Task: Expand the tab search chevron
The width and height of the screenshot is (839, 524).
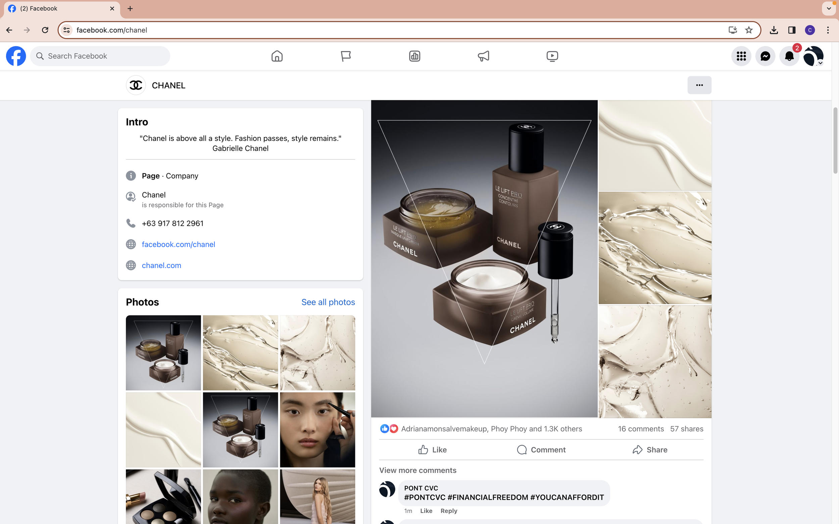Action: coord(829,9)
